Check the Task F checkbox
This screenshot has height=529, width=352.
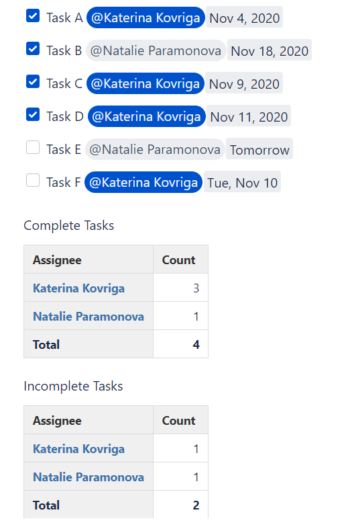[33, 181]
